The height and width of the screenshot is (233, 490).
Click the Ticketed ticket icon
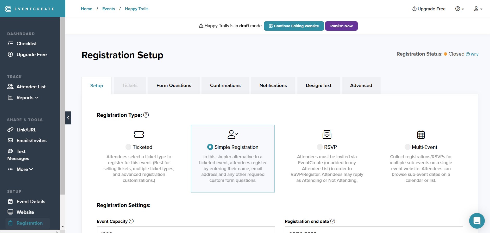tap(139, 134)
